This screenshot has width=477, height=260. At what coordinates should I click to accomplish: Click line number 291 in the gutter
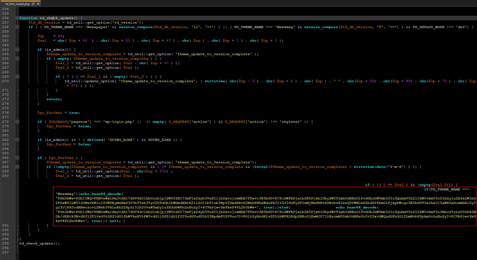[5, 225]
